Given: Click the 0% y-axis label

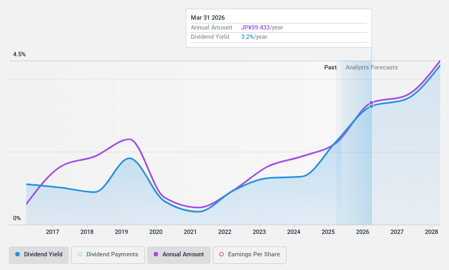Looking at the screenshot, I should (x=17, y=218).
